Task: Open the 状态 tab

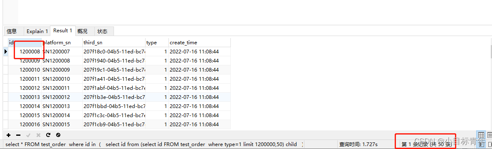Action: (x=102, y=31)
